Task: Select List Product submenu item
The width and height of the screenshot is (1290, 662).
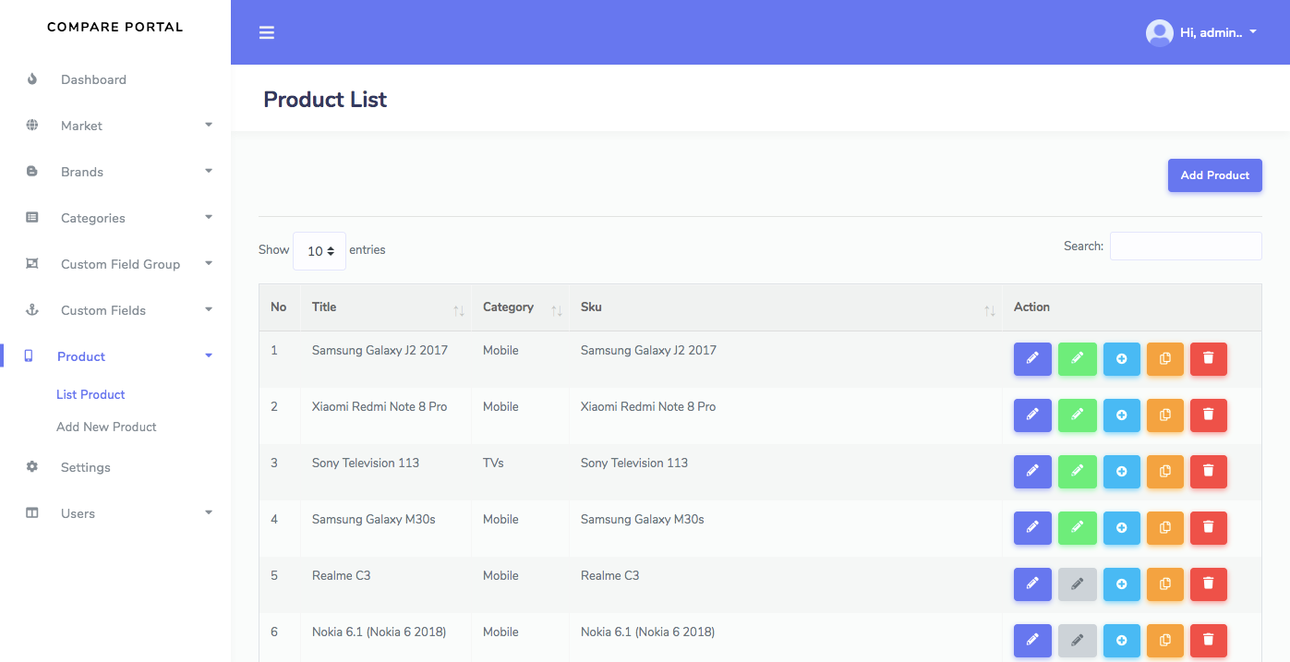Action: (90, 394)
